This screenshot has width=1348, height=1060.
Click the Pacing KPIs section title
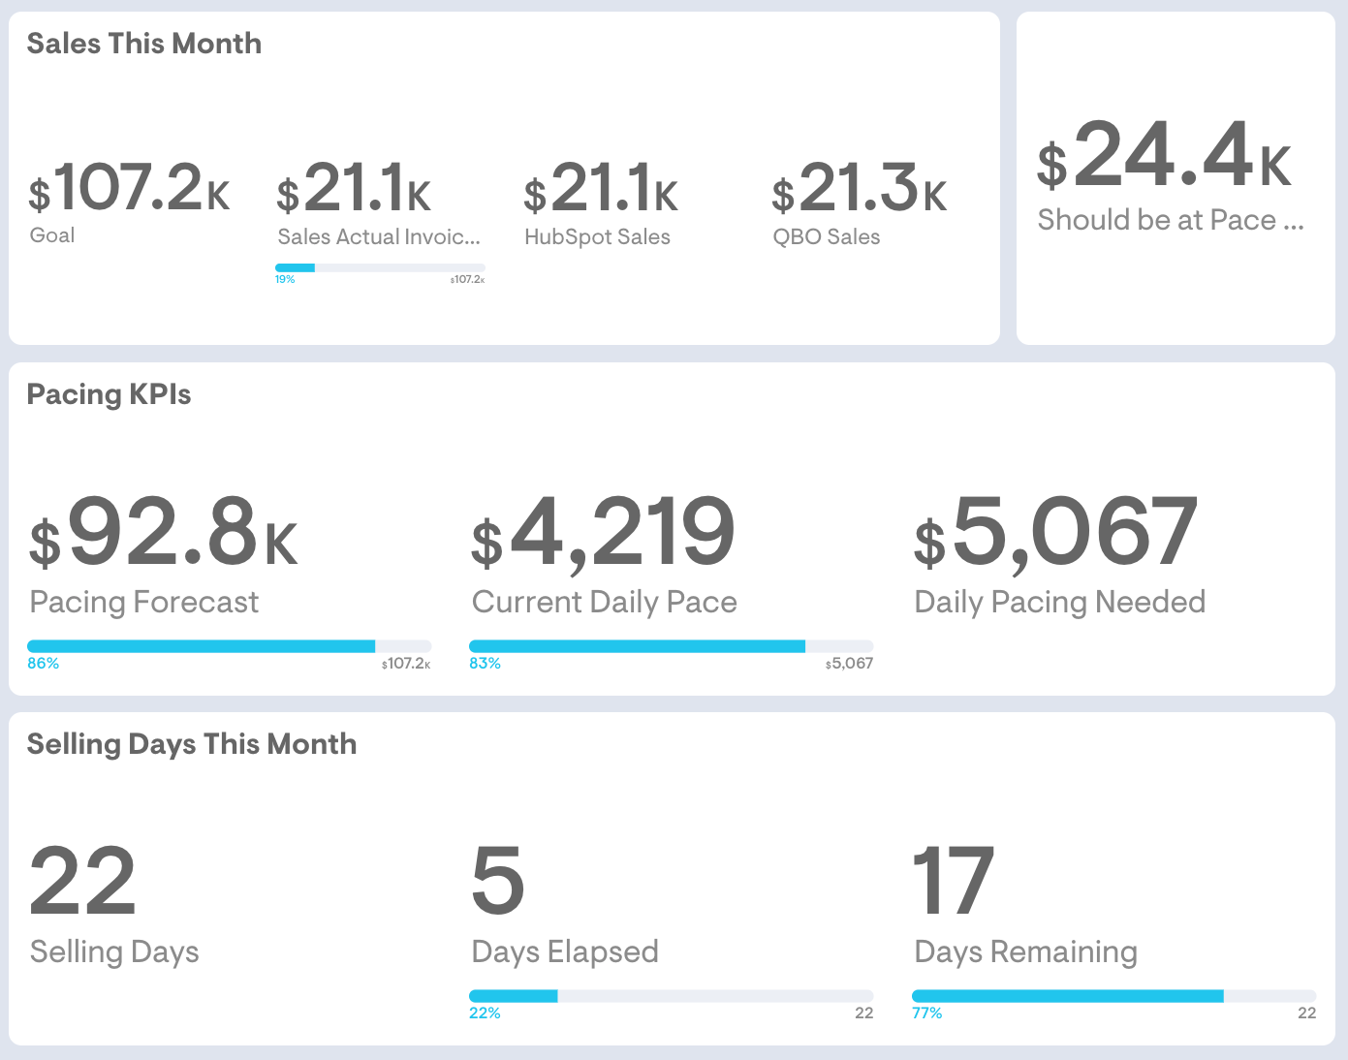coord(109,394)
